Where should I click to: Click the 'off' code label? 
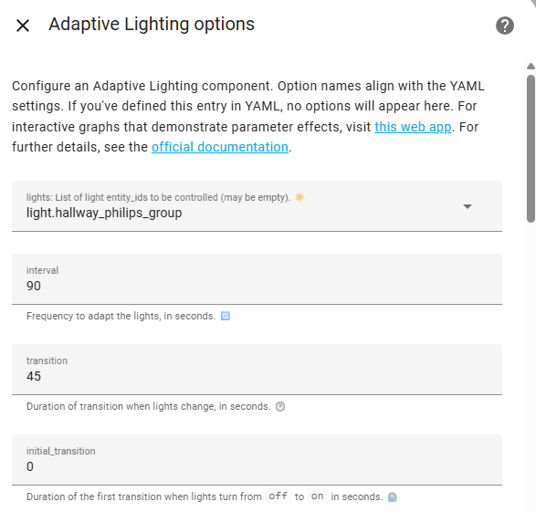click(x=278, y=496)
